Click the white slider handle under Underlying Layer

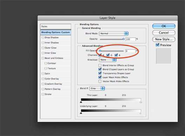(x=141, y=113)
